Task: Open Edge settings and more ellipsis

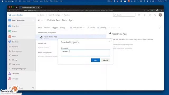Action: pos(161,11)
